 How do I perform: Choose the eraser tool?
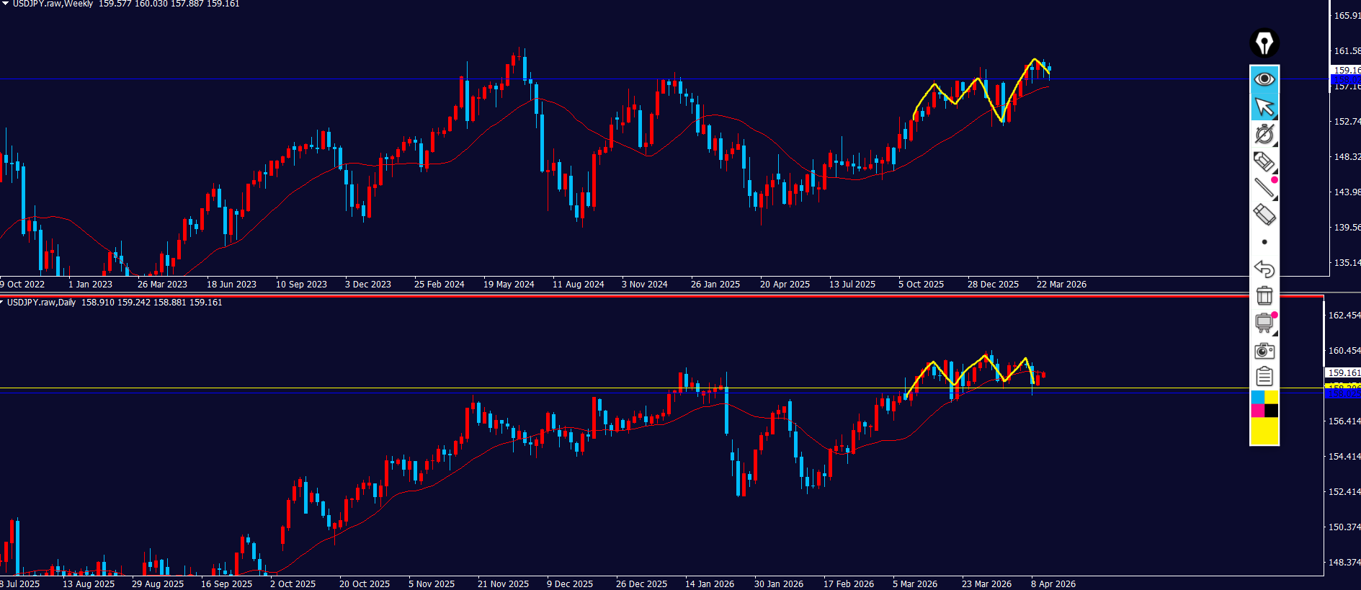point(1264,215)
